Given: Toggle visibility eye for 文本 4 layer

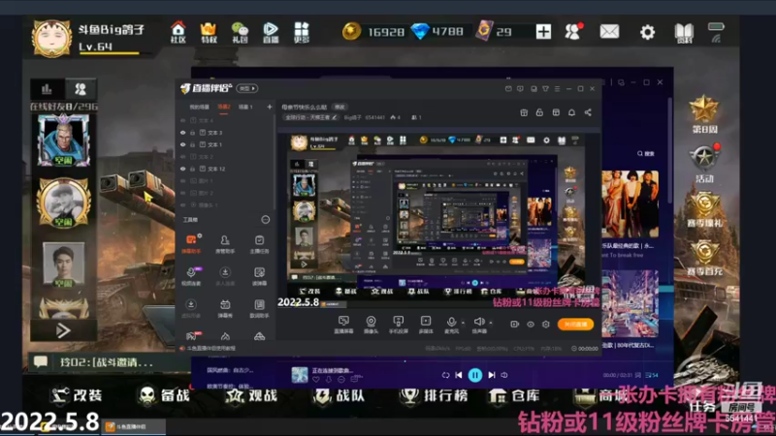Looking at the screenshot, I should click(183, 120).
